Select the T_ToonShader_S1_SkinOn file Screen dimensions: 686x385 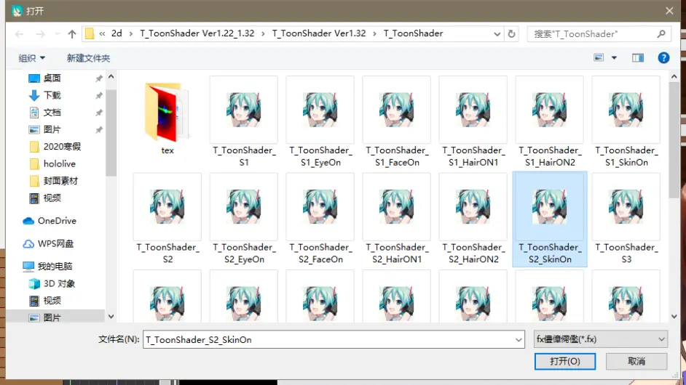click(626, 122)
